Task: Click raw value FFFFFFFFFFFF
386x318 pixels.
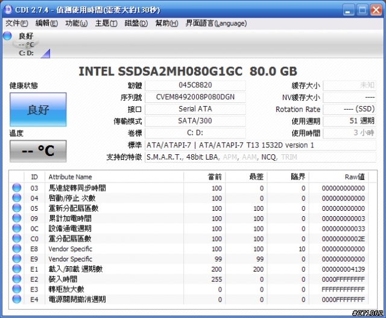Action: pos(343,289)
